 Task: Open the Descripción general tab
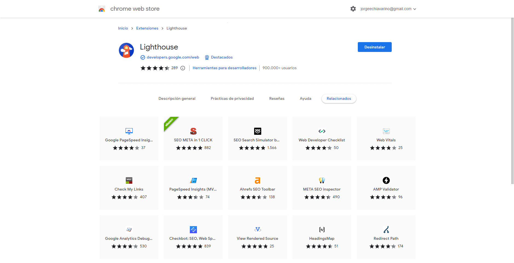point(177,99)
